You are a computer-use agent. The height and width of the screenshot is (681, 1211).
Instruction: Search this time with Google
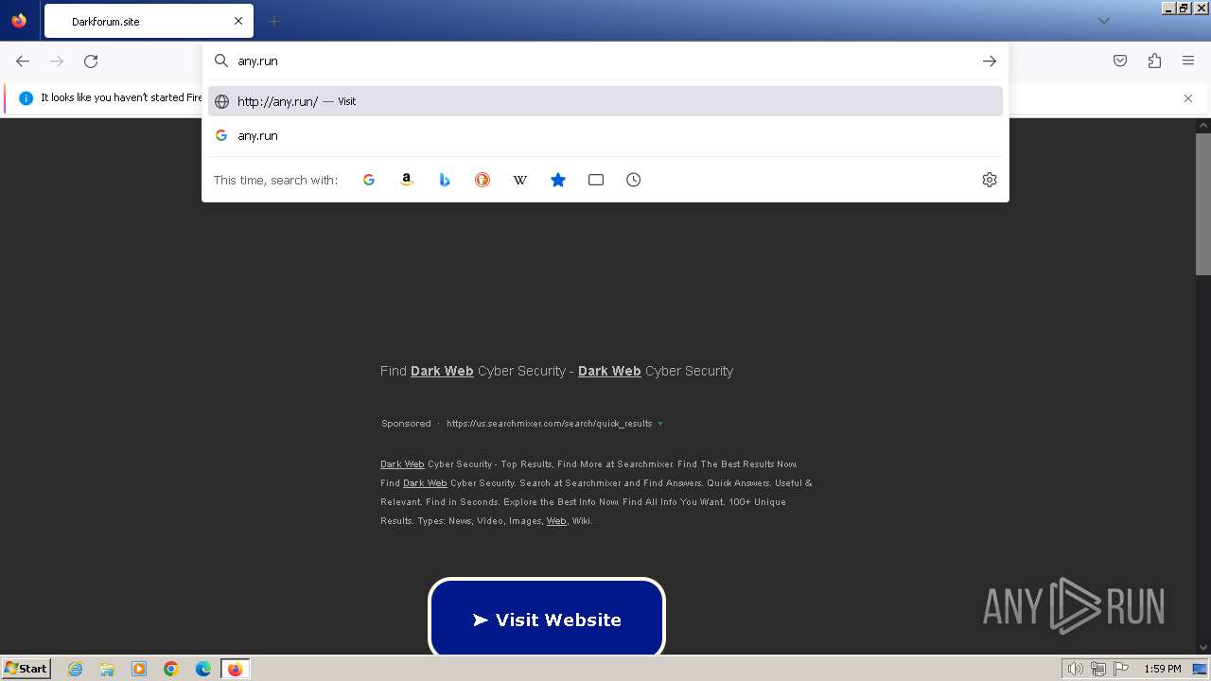(x=369, y=180)
